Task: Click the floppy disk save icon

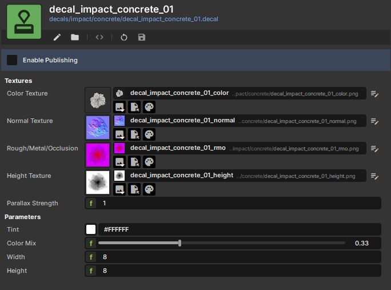Action: point(142,37)
